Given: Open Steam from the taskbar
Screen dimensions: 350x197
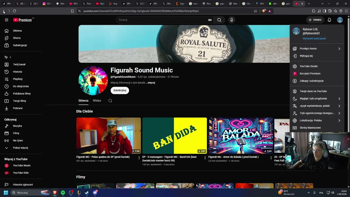Looking at the screenshot, I should [87, 193].
